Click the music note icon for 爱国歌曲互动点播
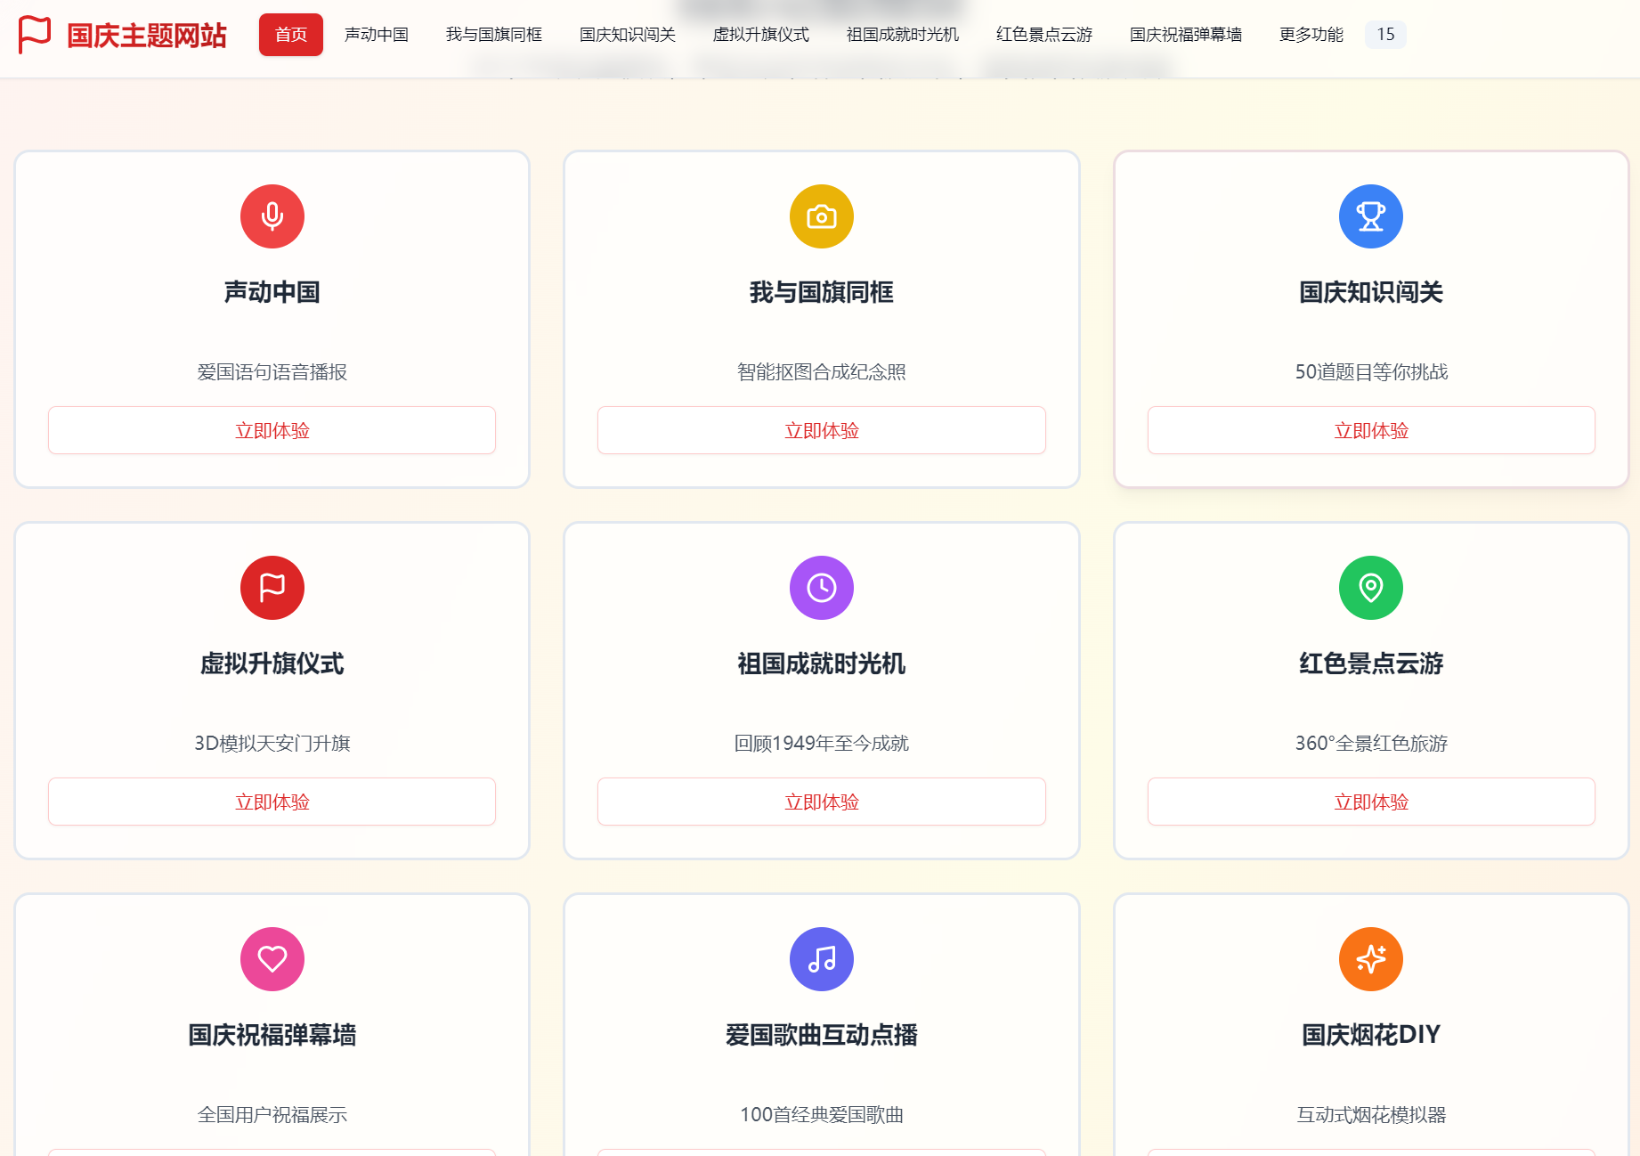 [x=821, y=959]
